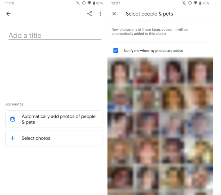Tap the blue plus icon
This screenshot has height=195, width=221.
click(x=12, y=138)
